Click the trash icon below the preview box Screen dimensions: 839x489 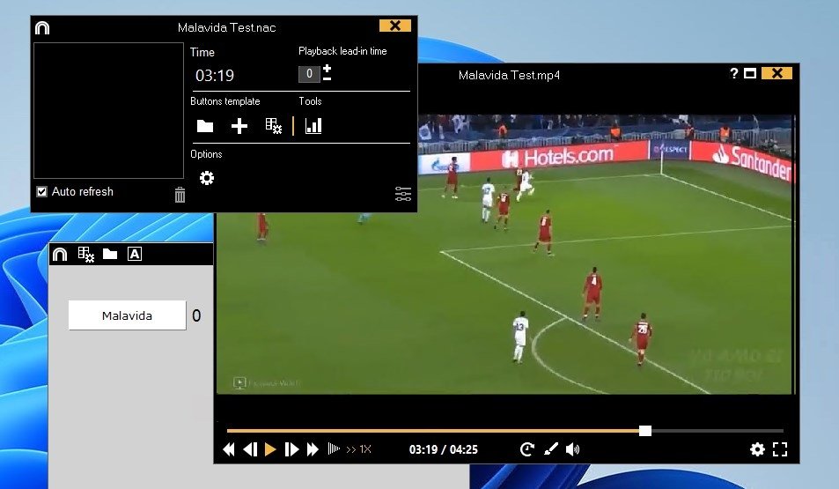pyautogui.click(x=180, y=195)
